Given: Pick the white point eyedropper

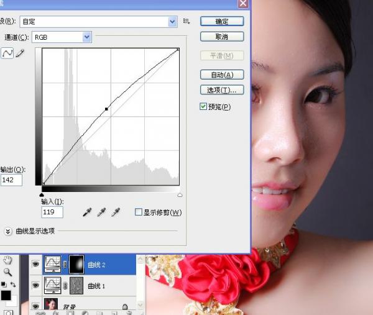Looking at the screenshot, I should point(115,212).
